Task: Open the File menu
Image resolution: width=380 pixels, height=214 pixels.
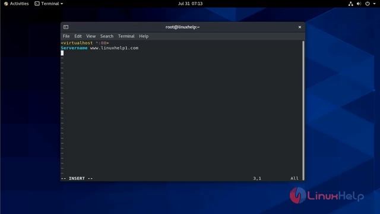Action: click(66, 36)
